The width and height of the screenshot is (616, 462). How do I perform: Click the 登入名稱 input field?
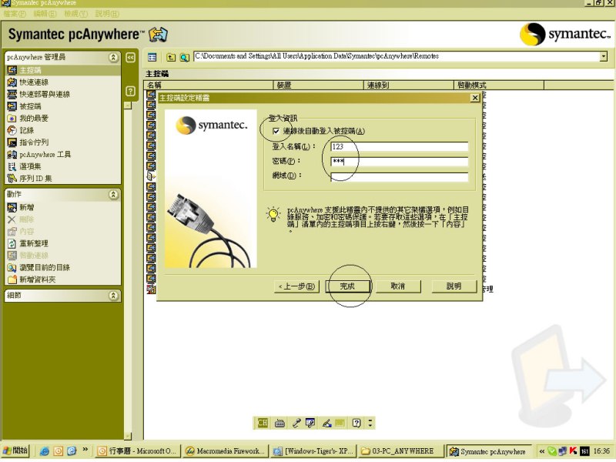click(x=399, y=146)
